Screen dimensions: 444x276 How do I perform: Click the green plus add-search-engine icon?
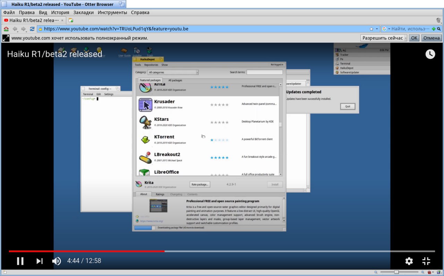(x=434, y=29)
